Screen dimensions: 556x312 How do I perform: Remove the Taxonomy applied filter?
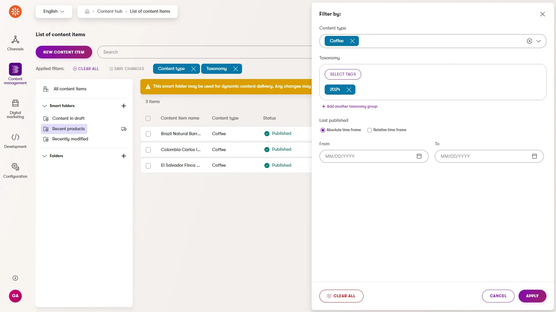coord(235,69)
